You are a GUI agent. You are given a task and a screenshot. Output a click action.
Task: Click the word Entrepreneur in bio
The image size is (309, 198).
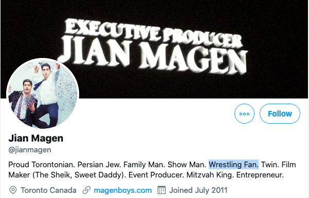(260, 175)
